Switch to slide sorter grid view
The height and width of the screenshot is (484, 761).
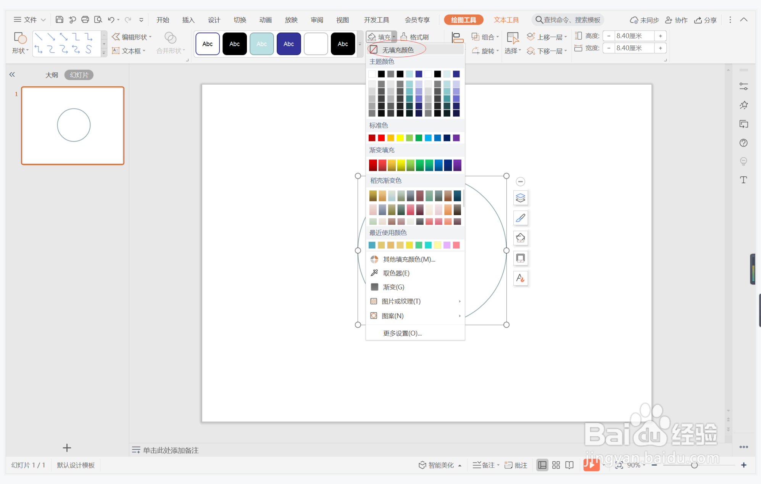(x=556, y=465)
